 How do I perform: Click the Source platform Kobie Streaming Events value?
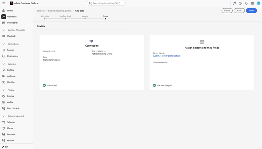pyautogui.click(x=102, y=54)
